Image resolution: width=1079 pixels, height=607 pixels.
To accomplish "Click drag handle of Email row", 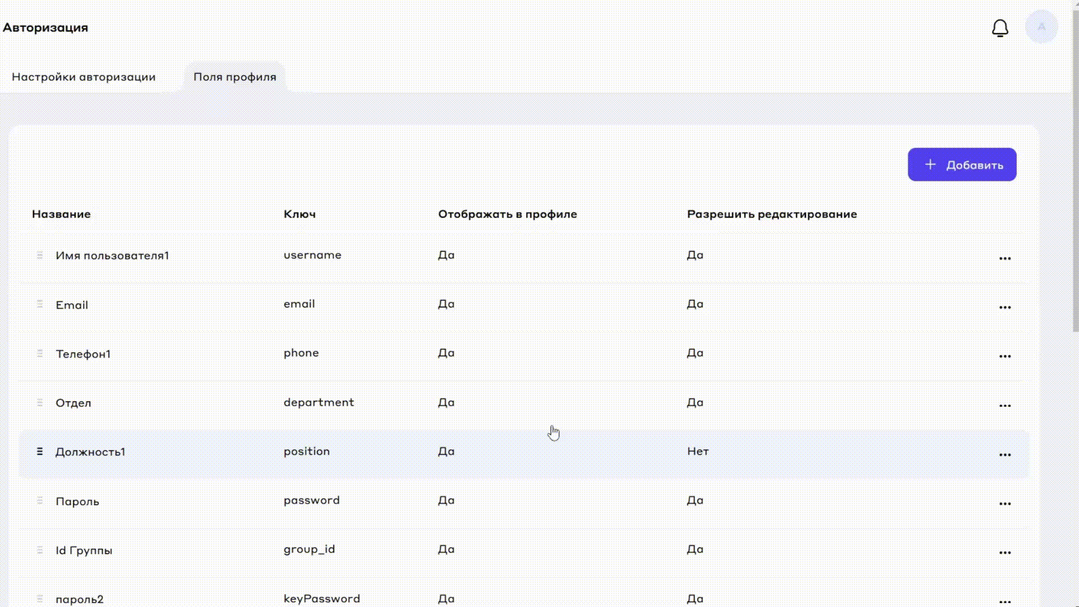I will click(40, 304).
